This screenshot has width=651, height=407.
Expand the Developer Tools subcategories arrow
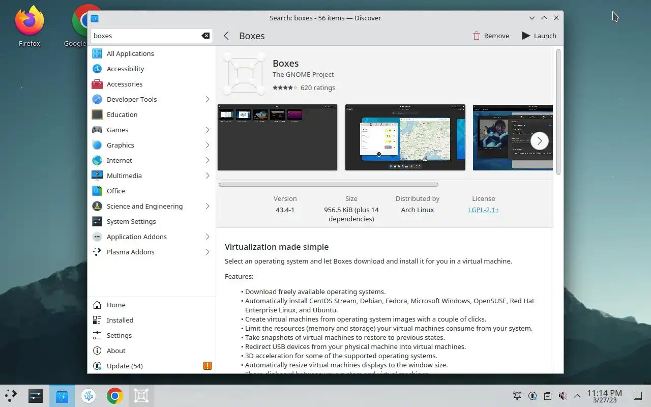click(208, 99)
